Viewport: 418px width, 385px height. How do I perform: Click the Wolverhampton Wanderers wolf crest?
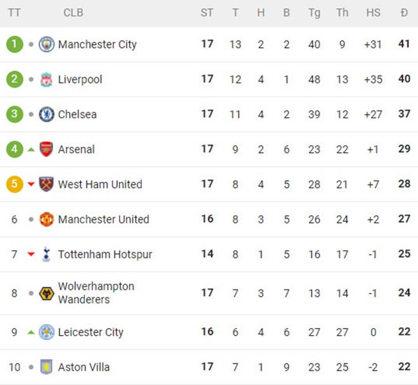pyautogui.click(x=46, y=293)
